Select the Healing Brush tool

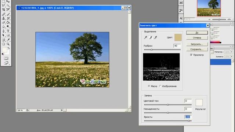[x=4, y=14]
